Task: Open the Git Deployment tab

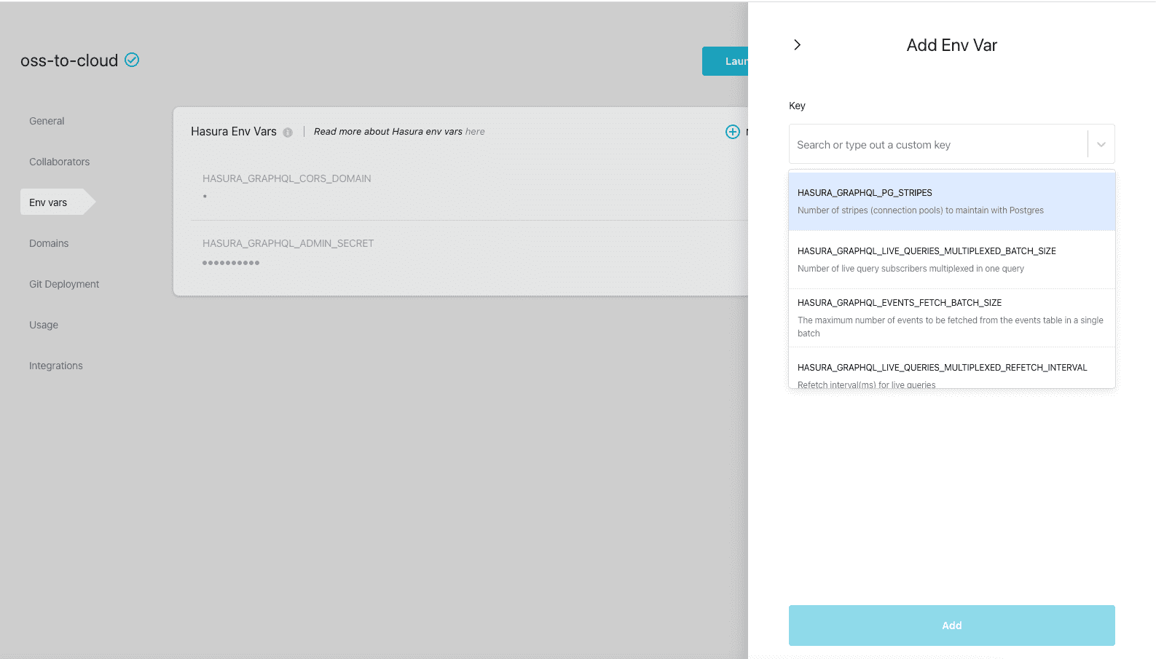Action: tap(64, 284)
